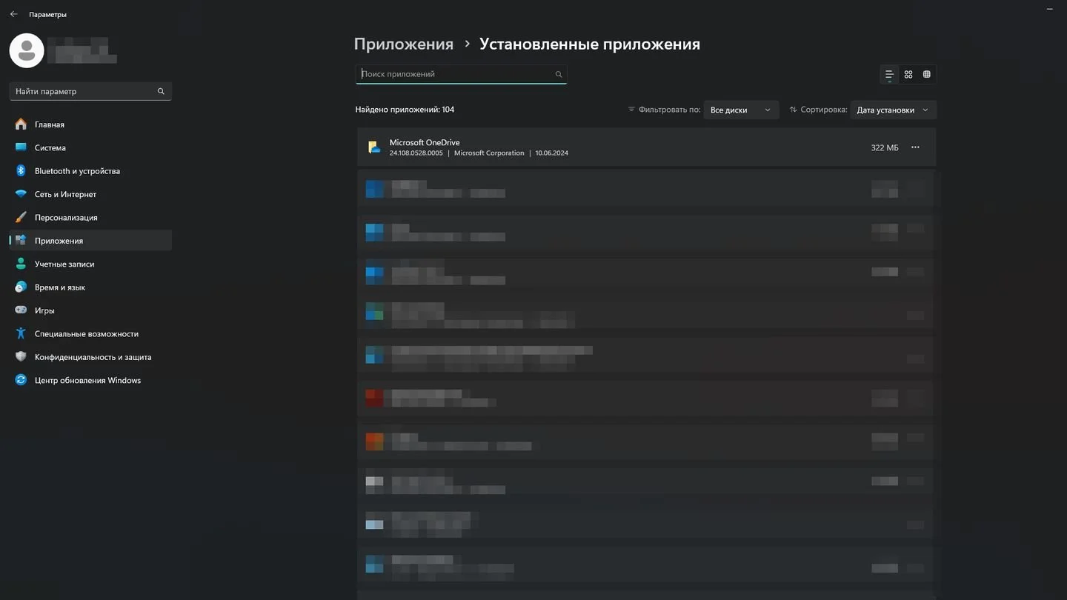Go to Bluetooth и устройства

click(x=90, y=171)
